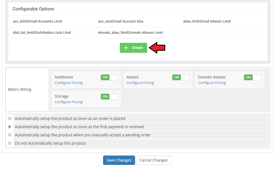The image size is (276, 169).
Task: Click the Cancel Changes button
Action: tap(153, 160)
